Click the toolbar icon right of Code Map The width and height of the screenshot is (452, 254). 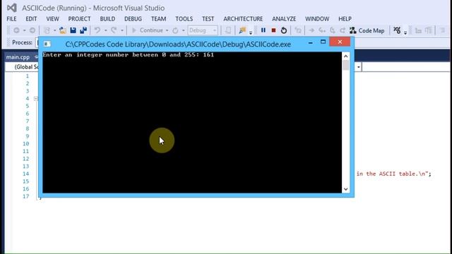click(x=397, y=30)
